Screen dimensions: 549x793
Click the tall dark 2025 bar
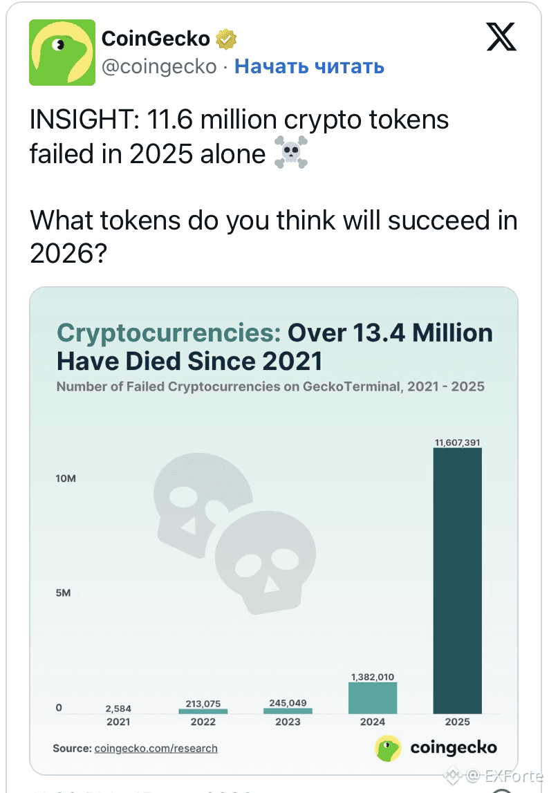click(x=457, y=581)
